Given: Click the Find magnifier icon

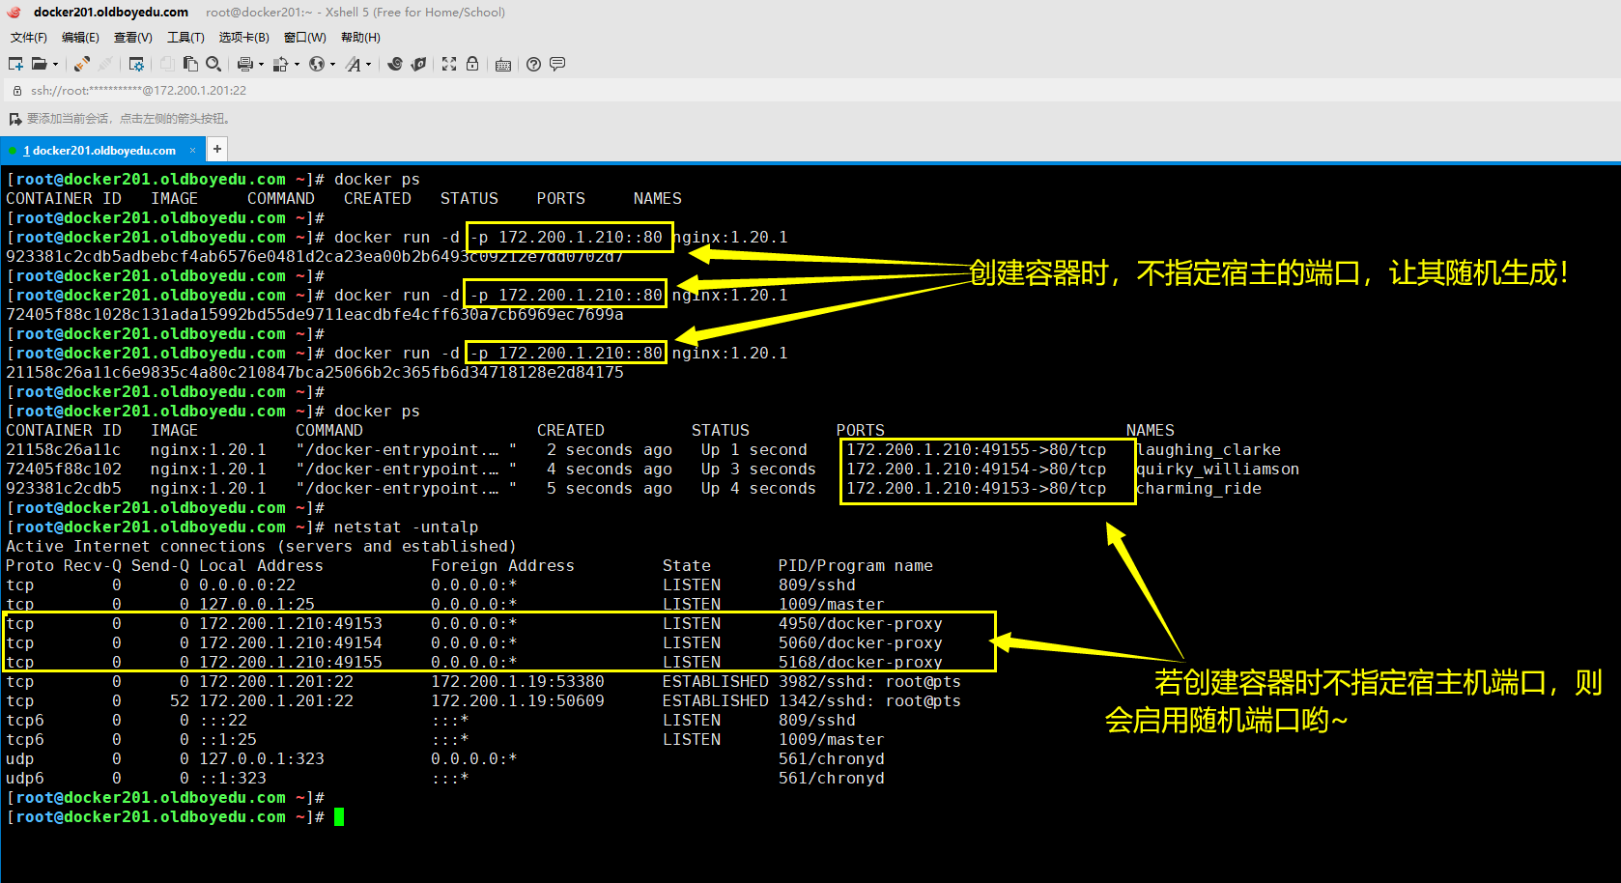Looking at the screenshot, I should [x=213, y=64].
